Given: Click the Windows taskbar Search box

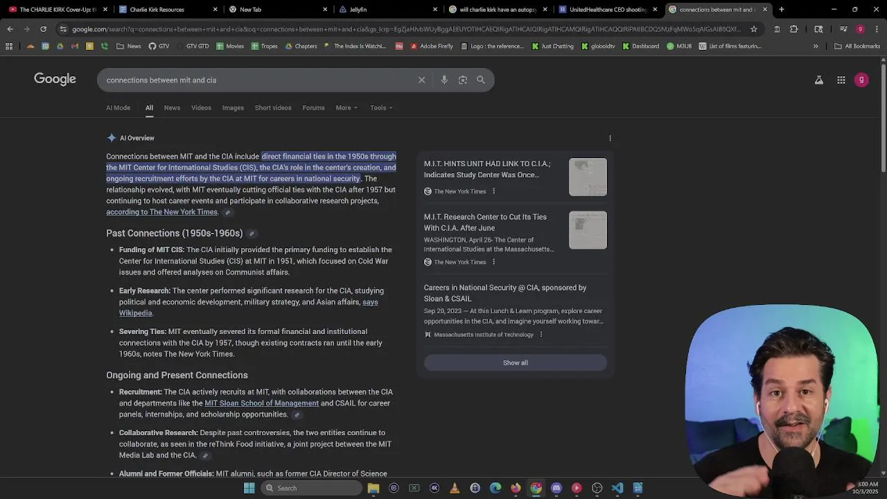Looking at the screenshot, I should 311,488.
